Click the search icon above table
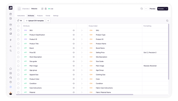This screenshot has height=101, width=178. point(167,21)
